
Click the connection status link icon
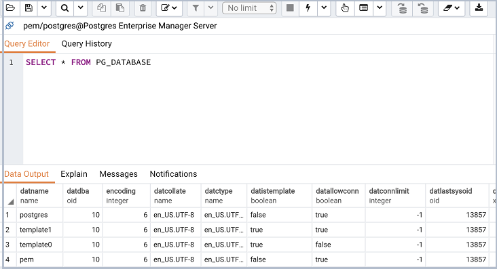click(10, 26)
